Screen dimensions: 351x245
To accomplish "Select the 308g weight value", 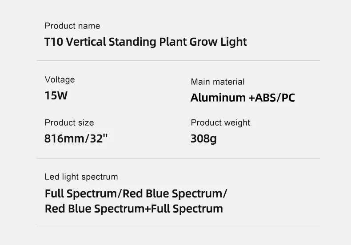I will pos(203,138).
